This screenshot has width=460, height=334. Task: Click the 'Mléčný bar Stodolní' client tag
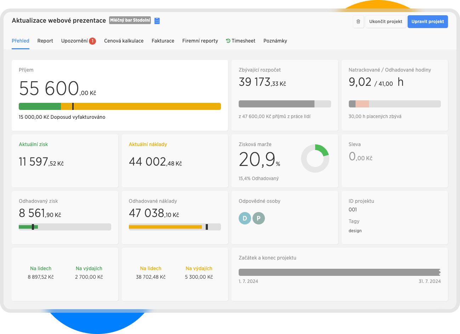(130, 20)
